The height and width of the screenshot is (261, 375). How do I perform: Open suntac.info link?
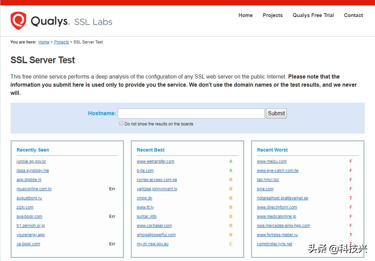click(x=146, y=216)
